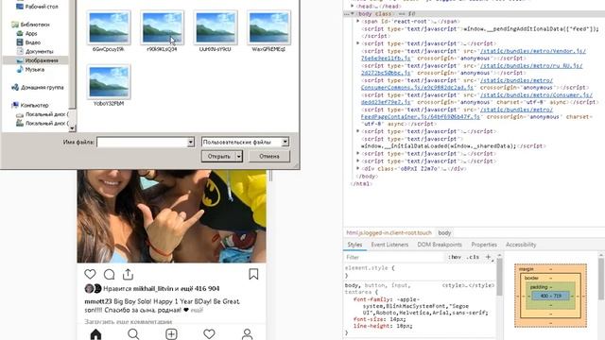Share the post with the share icon
This screenshot has height=340, width=605.
(129, 274)
